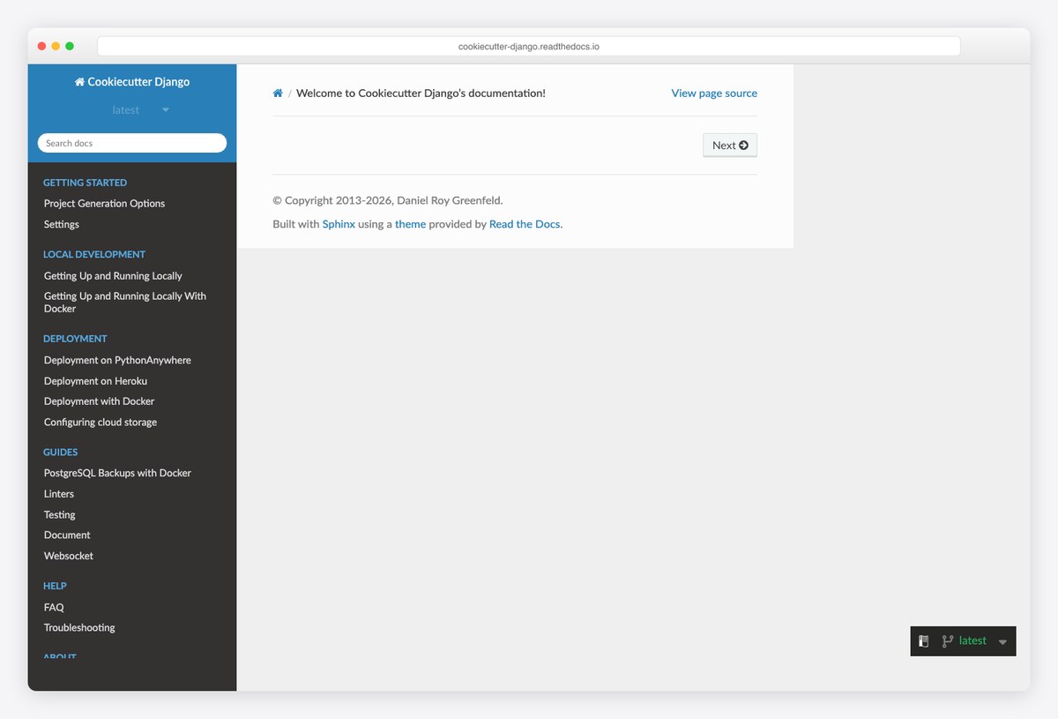Click the sidebar latest version label
This screenshot has height=719, width=1058.
[126, 110]
